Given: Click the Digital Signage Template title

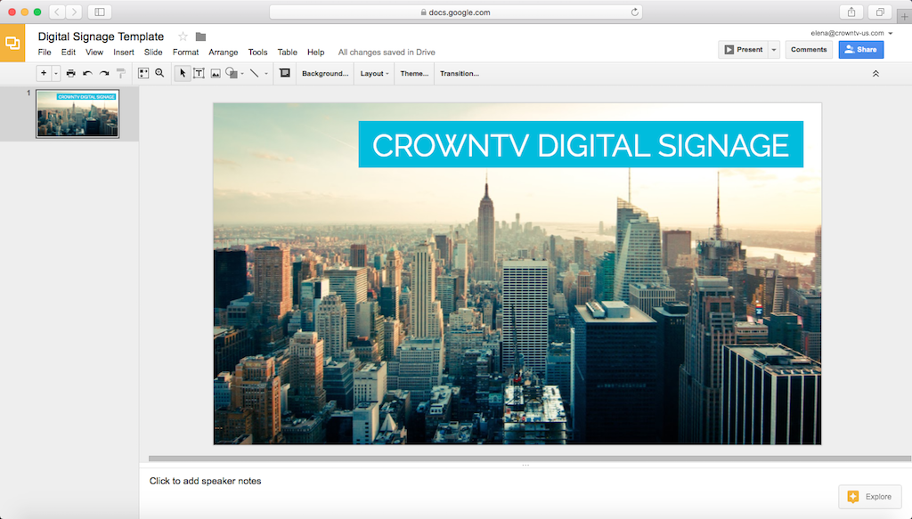Looking at the screenshot, I should pyautogui.click(x=102, y=36).
